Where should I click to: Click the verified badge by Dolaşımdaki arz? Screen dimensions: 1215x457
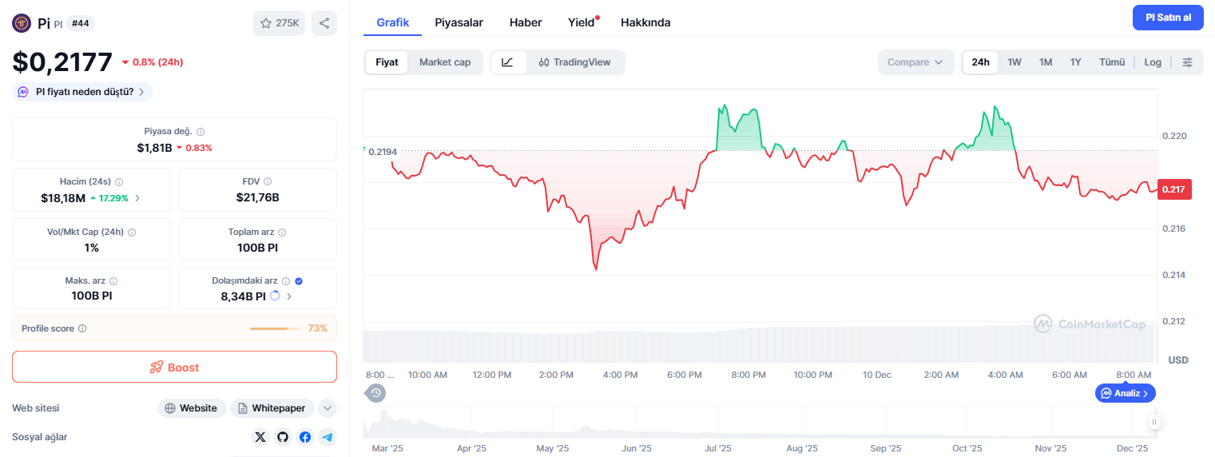299,281
